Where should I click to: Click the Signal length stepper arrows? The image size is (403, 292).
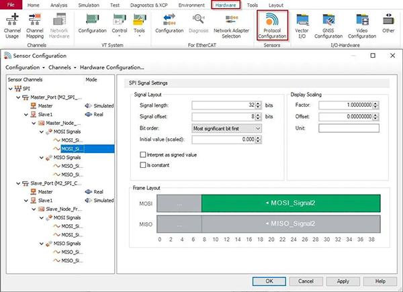pyautogui.click(x=259, y=105)
